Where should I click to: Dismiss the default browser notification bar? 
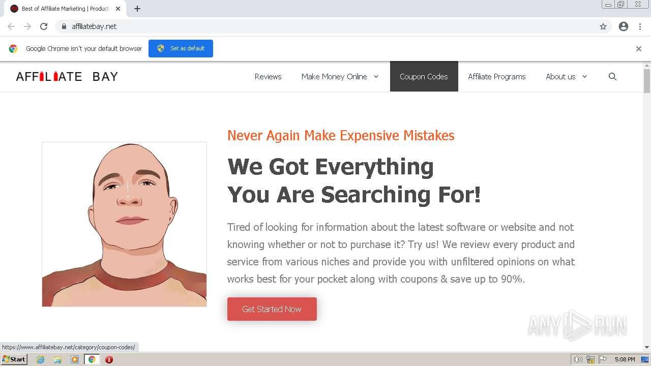click(x=639, y=49)
